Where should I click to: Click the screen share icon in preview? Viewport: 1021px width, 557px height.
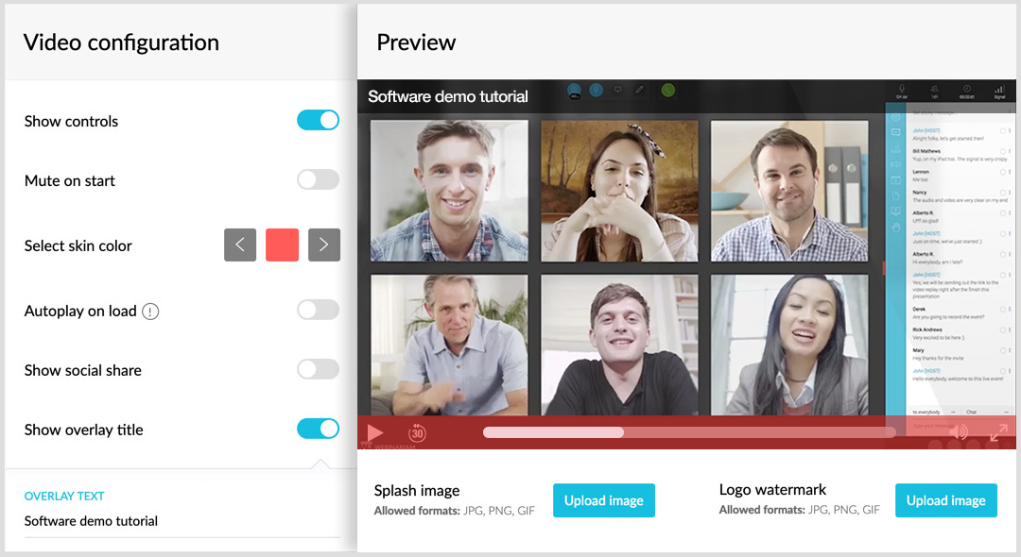pos(618,90)
